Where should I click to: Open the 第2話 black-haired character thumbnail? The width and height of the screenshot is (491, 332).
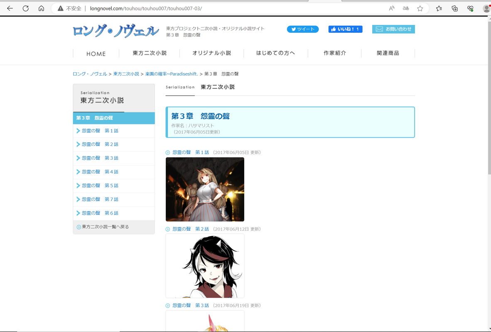coord(205,266)
